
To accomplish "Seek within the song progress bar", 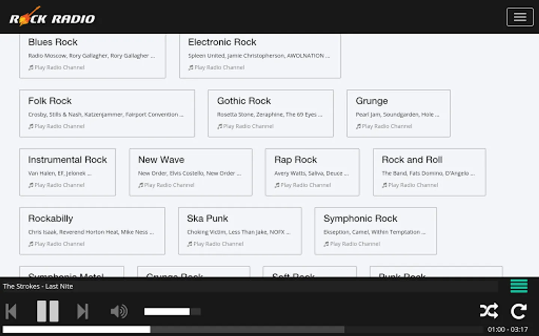I will (x=243, y=329).
